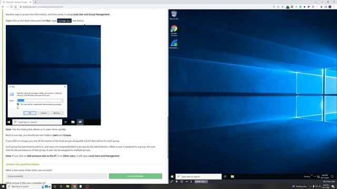Go back in the browser
Viewport: 337px width, 189px height.
(x=3, y=7)
